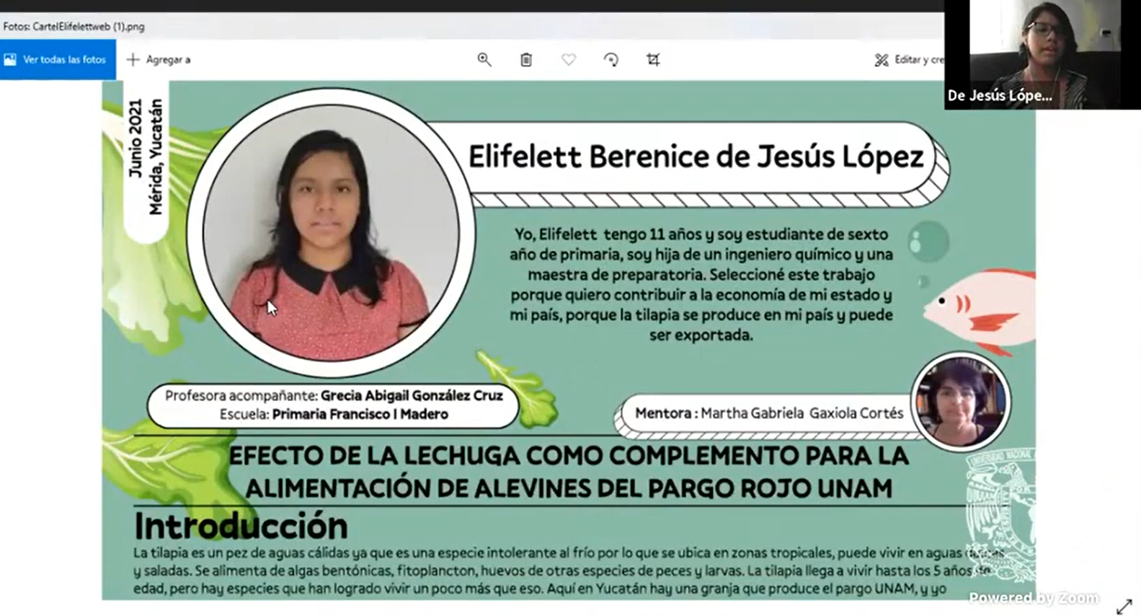Click the zoom magnifier icon
Screen dimensions: 1141x616
(484, 60)
